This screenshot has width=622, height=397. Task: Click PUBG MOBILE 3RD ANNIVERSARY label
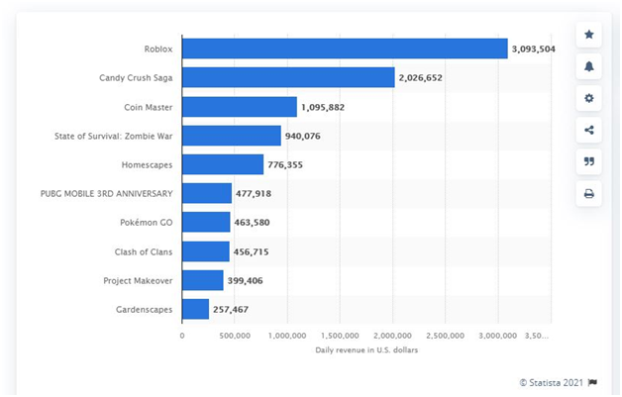107,193
